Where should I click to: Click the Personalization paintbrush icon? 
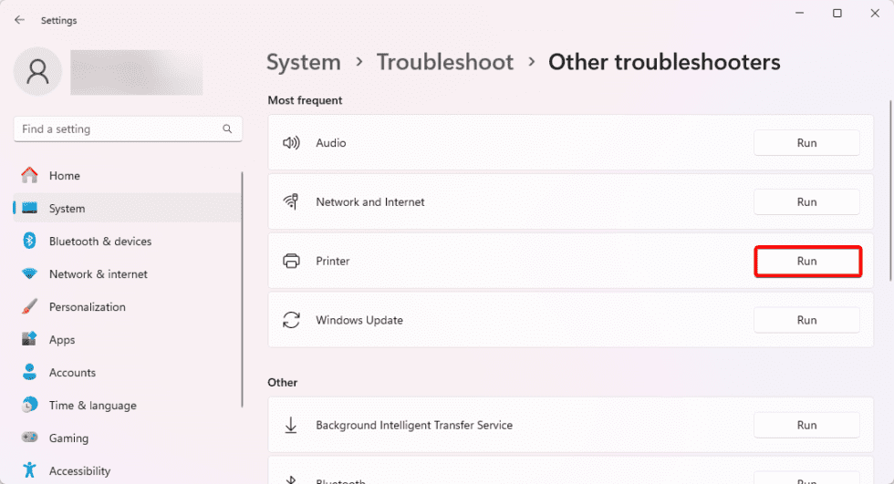[x=29, y=307]
